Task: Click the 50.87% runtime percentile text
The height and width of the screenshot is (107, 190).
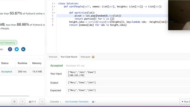Action: point(16,13)
